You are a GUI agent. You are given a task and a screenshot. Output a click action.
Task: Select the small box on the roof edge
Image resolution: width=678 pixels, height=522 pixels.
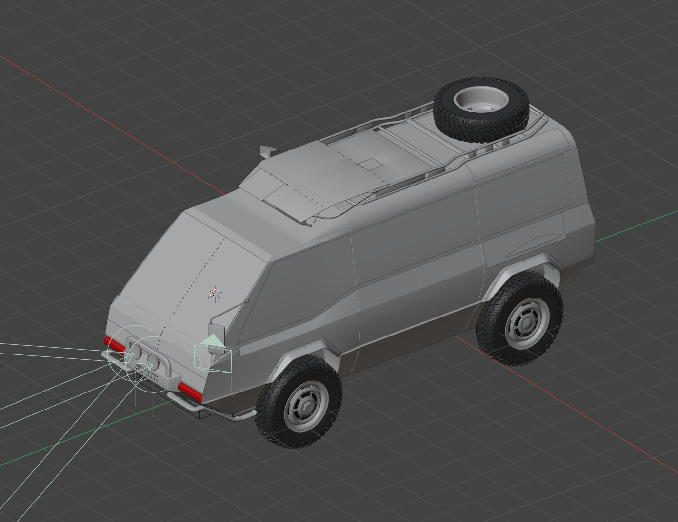(269, 151)
